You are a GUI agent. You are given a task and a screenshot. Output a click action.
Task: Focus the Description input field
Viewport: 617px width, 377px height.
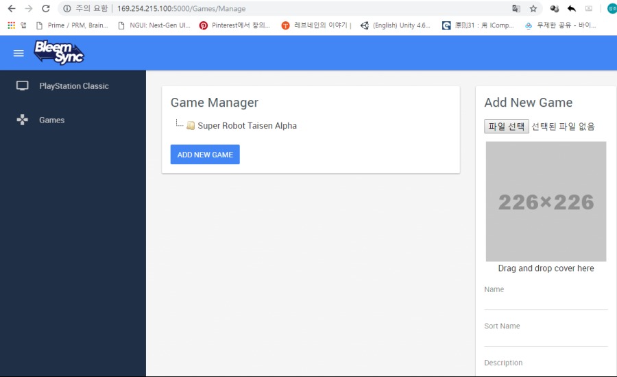coord(546,372)
